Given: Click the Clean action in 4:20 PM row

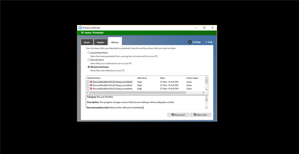Looking at the screenshot, I should point(189,85).
